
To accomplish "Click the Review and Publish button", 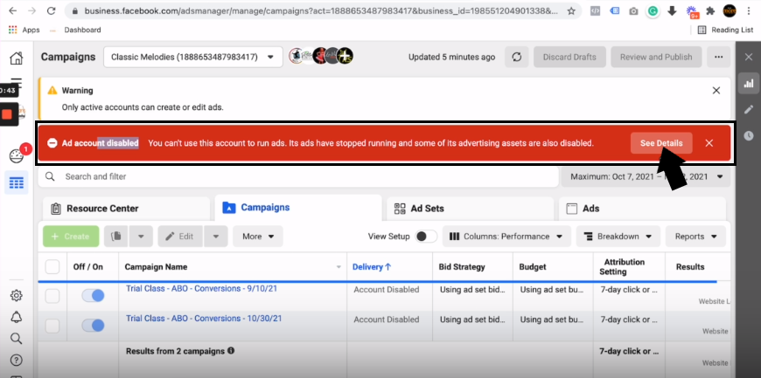I will click(656, 58).
